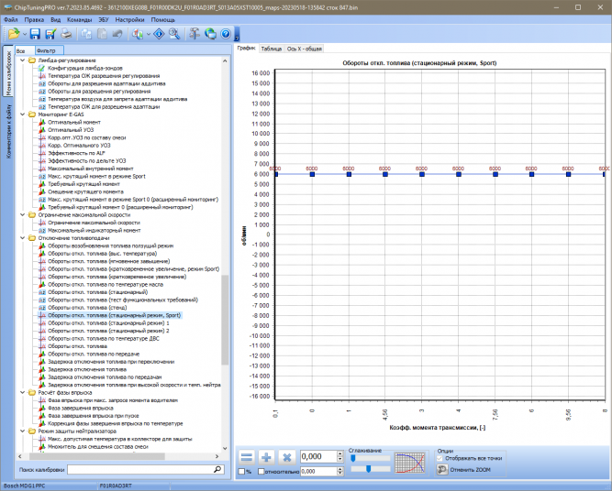Open the dropdown arrow beside the compare icon
Screen dimensions: 612x491
(149, 34)
